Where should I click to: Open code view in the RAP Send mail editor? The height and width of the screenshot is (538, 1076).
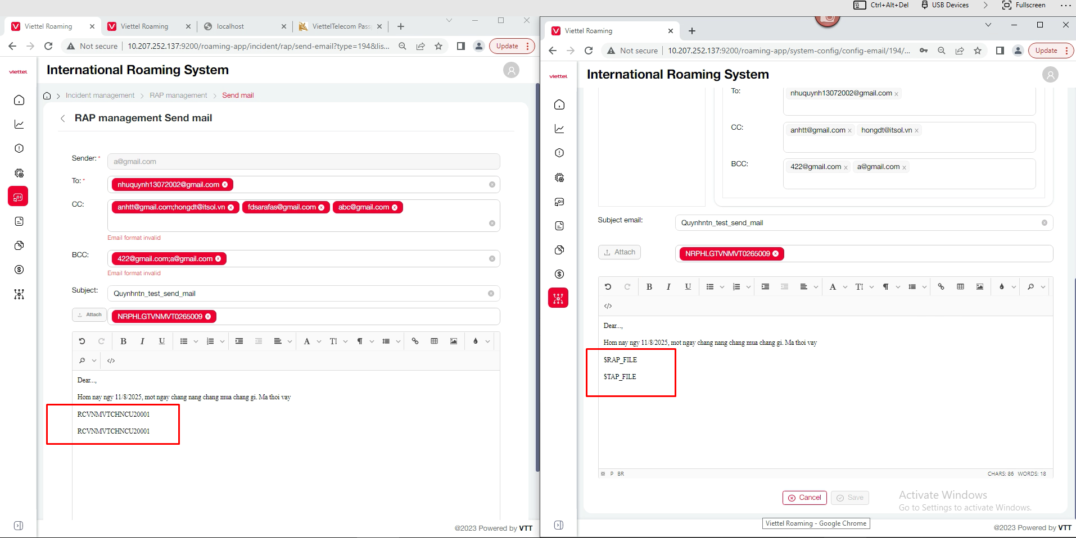coord(111,361)
